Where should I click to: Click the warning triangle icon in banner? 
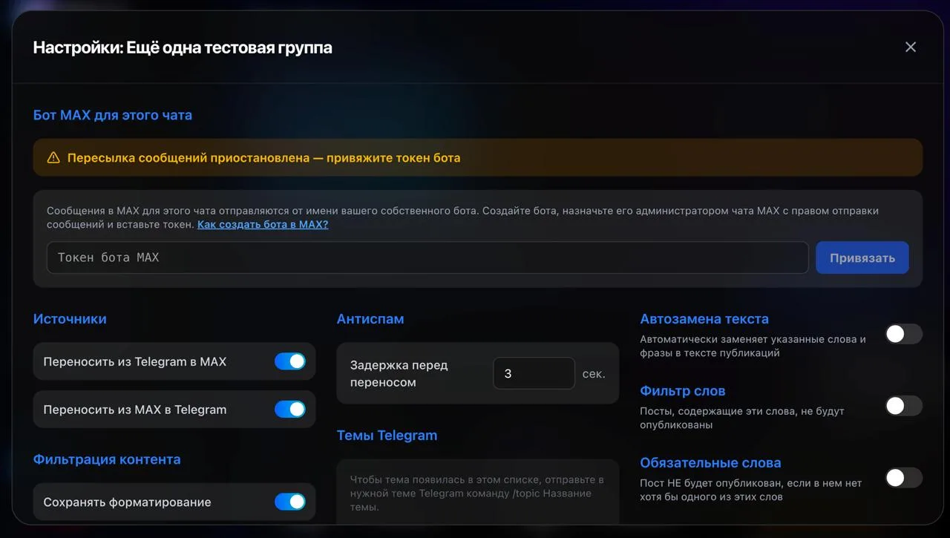53,157
